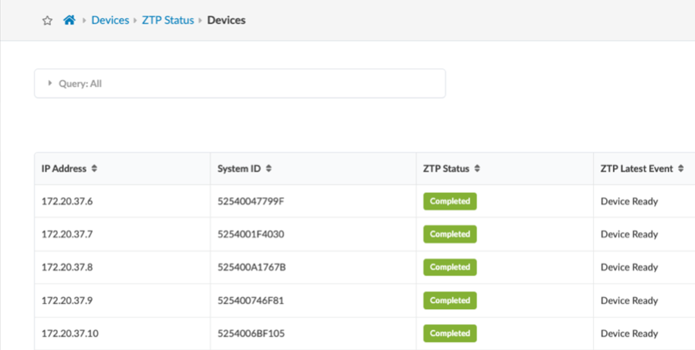Sort by ZTP Status column arrows
Image resolution: width=695 pixels, height=350 pixels.
point(477,169)
